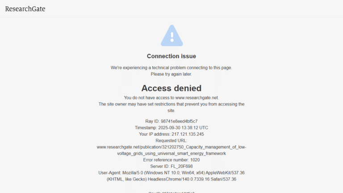Click the Please try again later text
The image size is (343, 193).
tap(171, 74)
